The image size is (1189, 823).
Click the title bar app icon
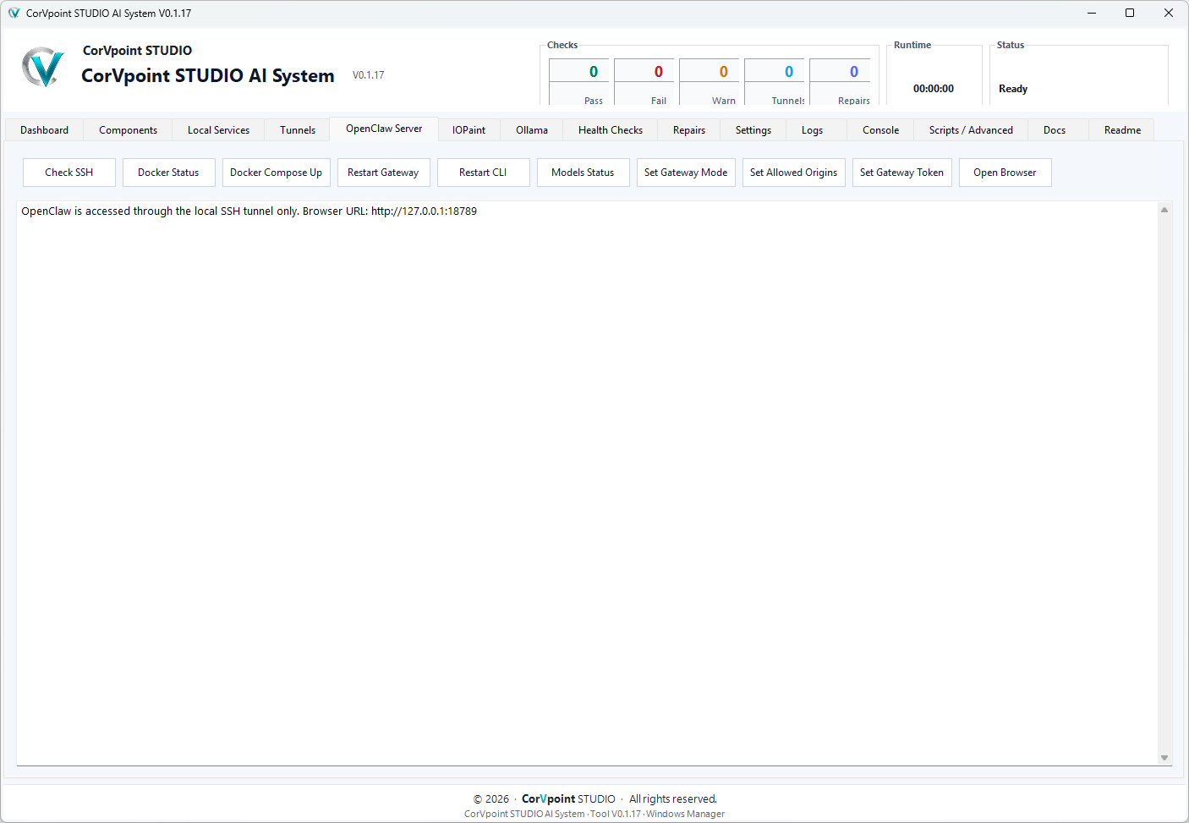tap(14, 13)
